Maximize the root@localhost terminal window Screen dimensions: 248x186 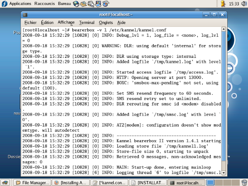tap(214, 15)
